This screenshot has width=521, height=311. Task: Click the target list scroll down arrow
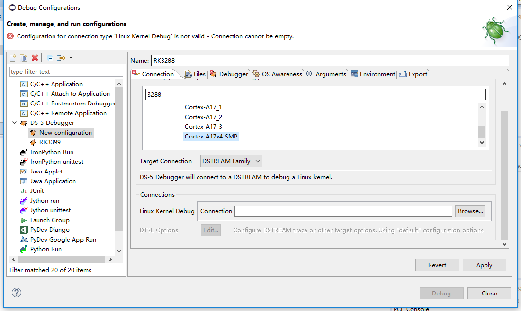(482, 143)
